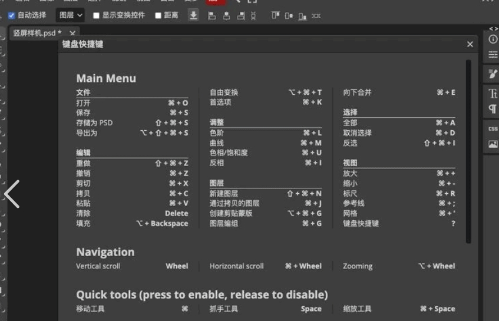The width and height of the screenshot is (499, 321).
Task: Click the 清除 Delete row
Action: point(132,213)
